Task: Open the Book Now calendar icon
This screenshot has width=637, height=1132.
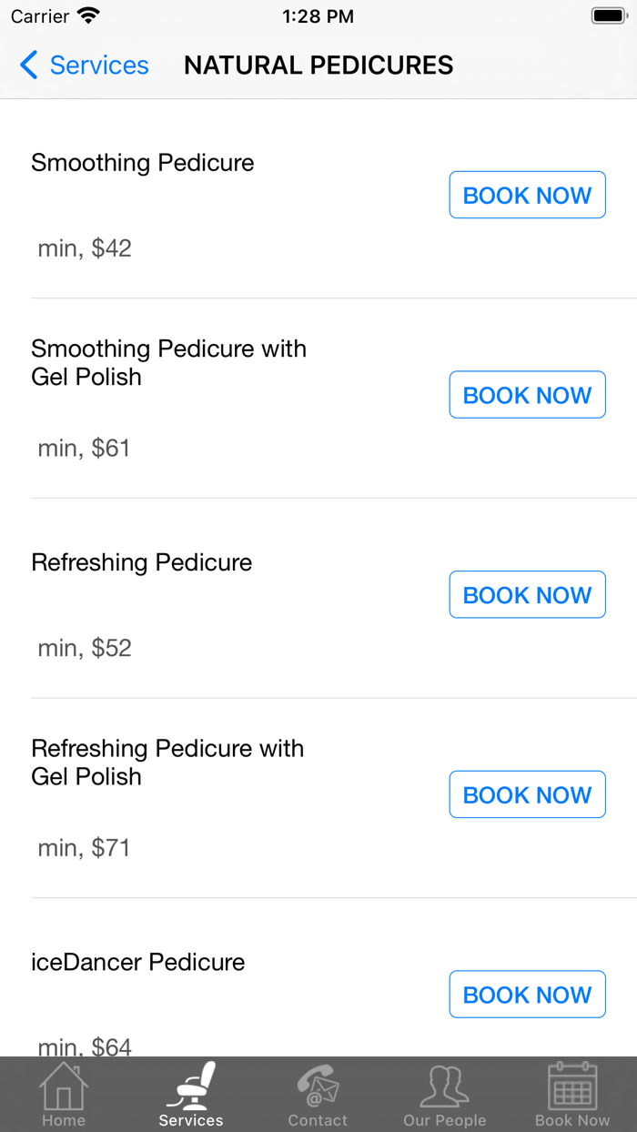Action: [572, 1086]
